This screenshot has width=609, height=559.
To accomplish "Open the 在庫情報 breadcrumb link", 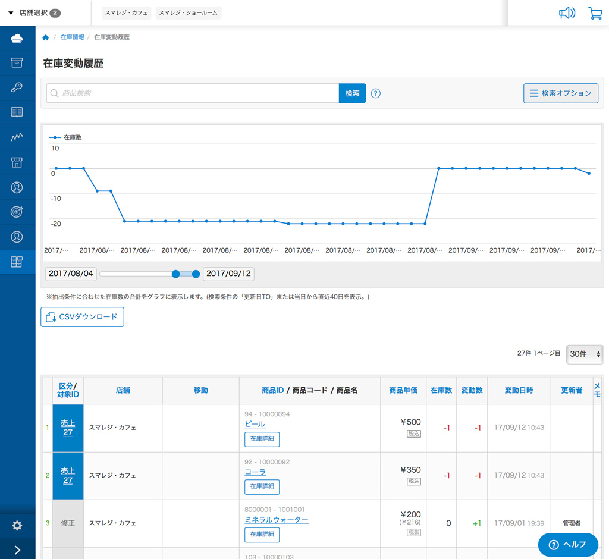I will [x=72, y=37].
